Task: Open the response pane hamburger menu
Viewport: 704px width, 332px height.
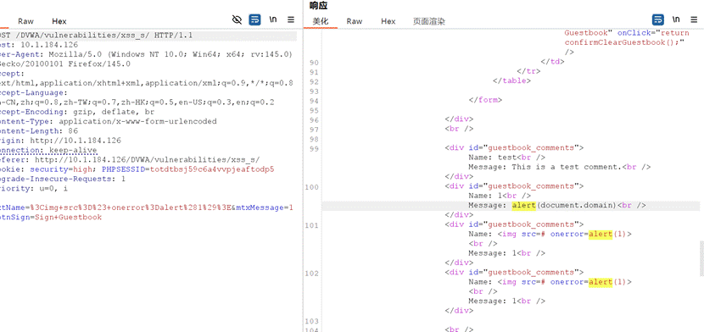Action: tap(694, 19)
